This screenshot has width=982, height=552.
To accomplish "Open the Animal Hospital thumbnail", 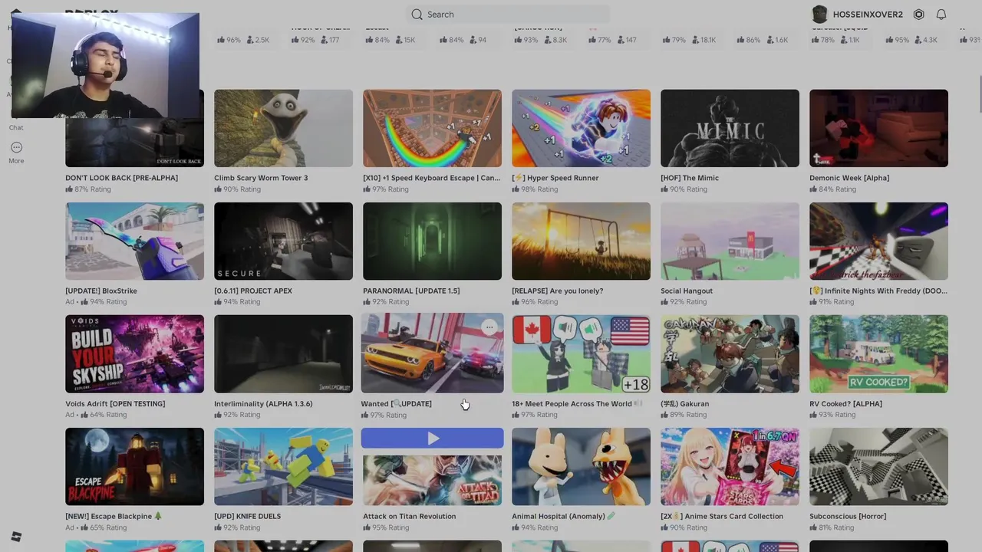I will (x=581, y=467).
